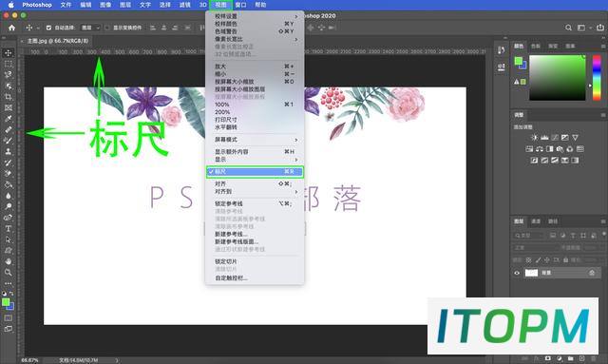Toggle 对齐 snapping in the View menu
The height and width of the screenshot is (364, 608).
tap(255, 183)
